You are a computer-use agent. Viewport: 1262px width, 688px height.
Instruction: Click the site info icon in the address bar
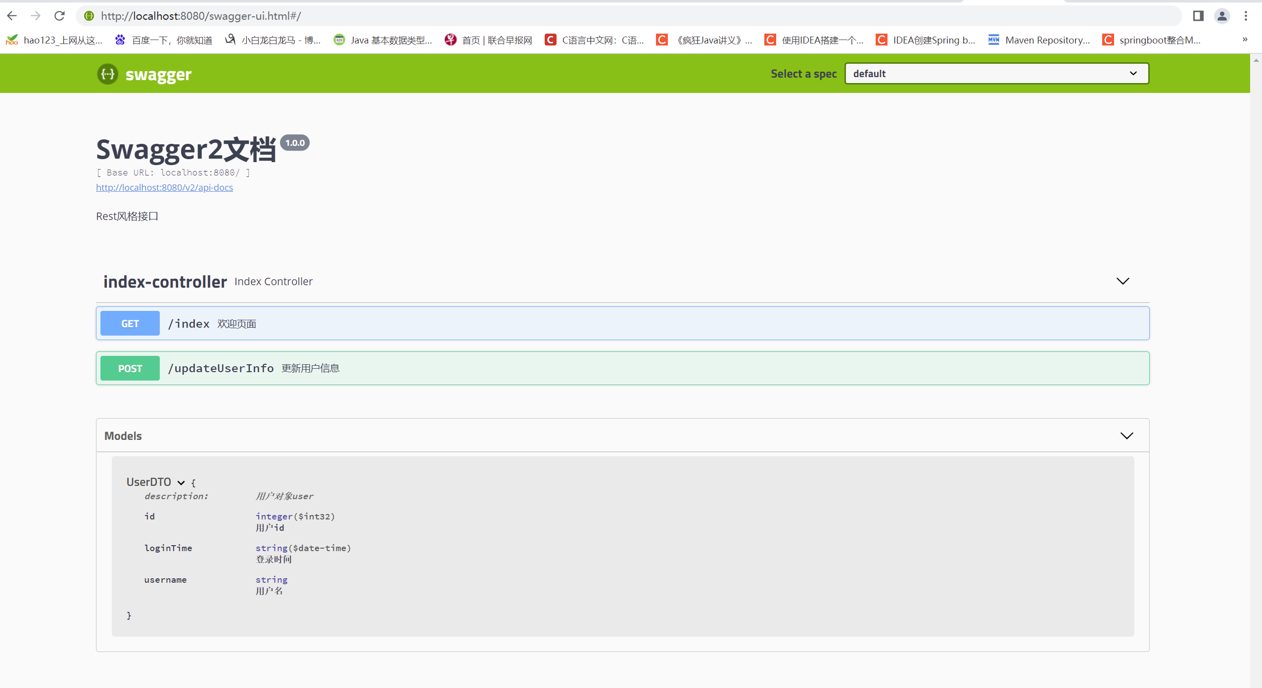tap(89, 16)
